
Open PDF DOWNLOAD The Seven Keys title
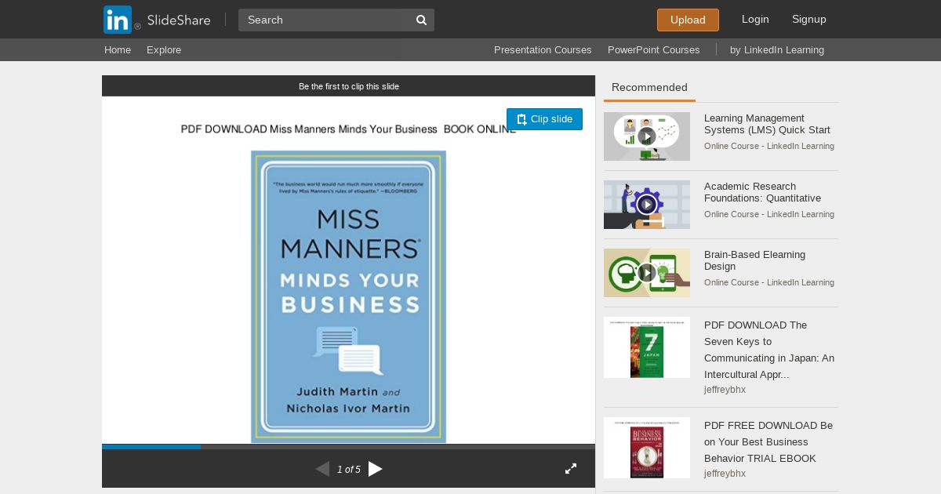(769, 350)
